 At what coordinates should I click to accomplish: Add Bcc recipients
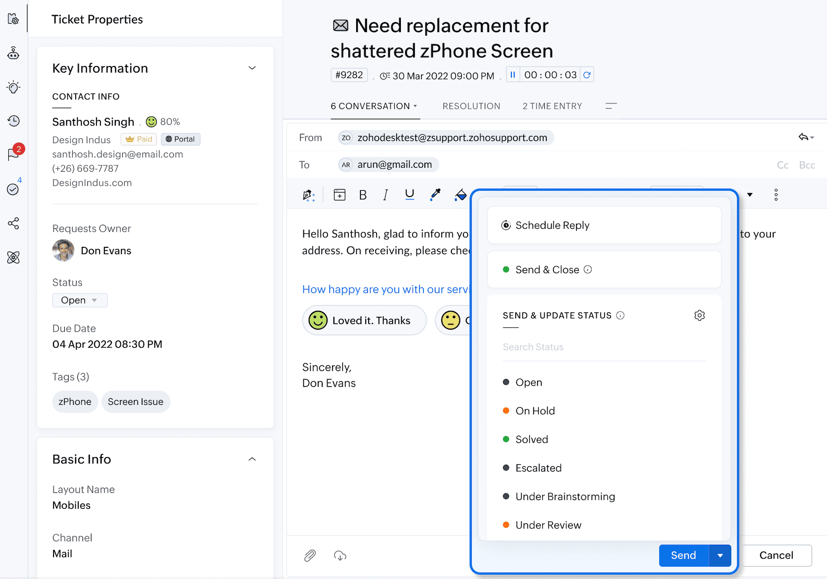coord(807,165)
